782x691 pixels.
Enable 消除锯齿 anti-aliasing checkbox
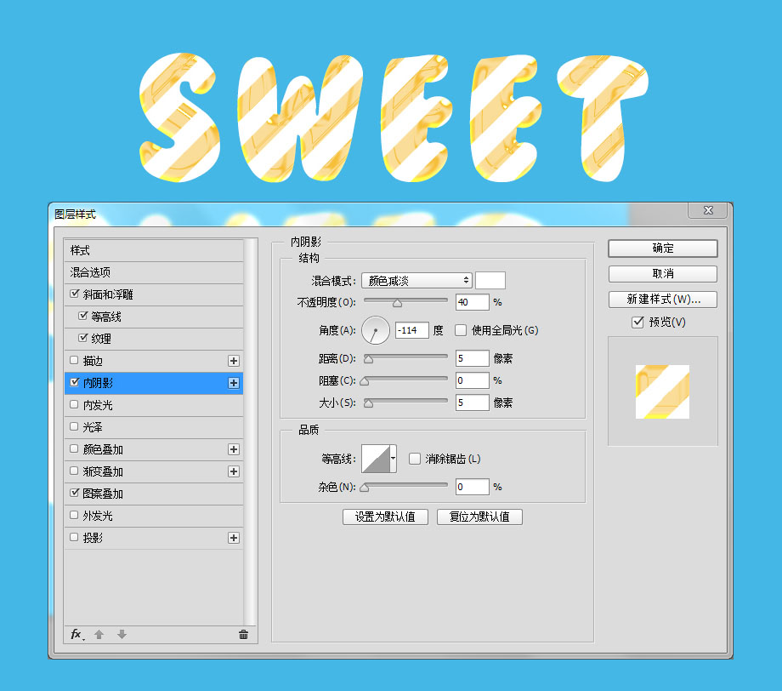click(x=414, y=457)
